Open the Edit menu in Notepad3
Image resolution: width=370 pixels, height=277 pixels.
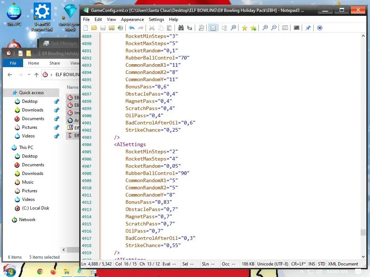tap(98, 19)
